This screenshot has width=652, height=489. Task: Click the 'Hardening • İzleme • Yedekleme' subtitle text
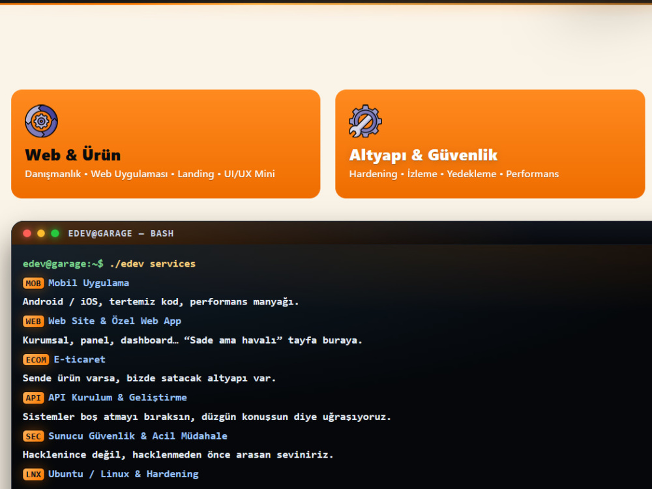coord(454,174)
